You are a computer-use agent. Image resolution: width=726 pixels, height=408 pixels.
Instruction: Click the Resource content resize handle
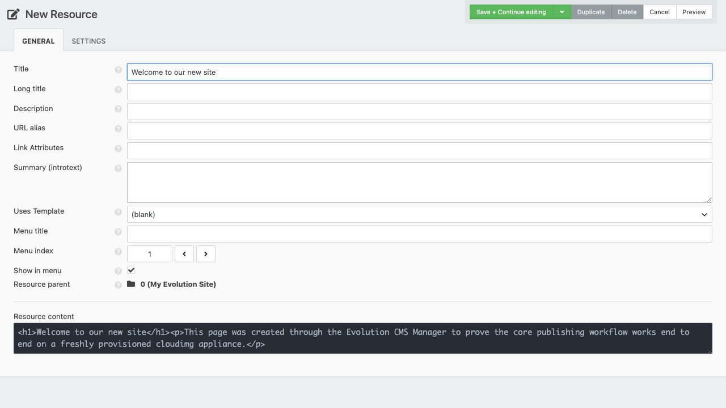coord(709,351)
